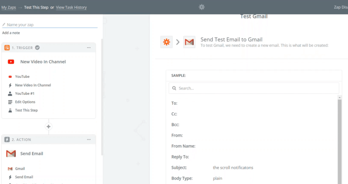The image size is (348, 184).
Task: Click the plus button between steps
Action: click(48, 126)
